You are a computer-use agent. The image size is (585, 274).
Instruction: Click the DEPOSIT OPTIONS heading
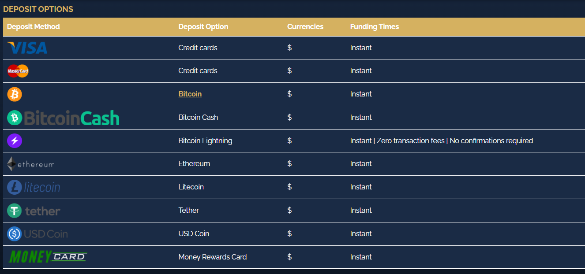[38, 9]
